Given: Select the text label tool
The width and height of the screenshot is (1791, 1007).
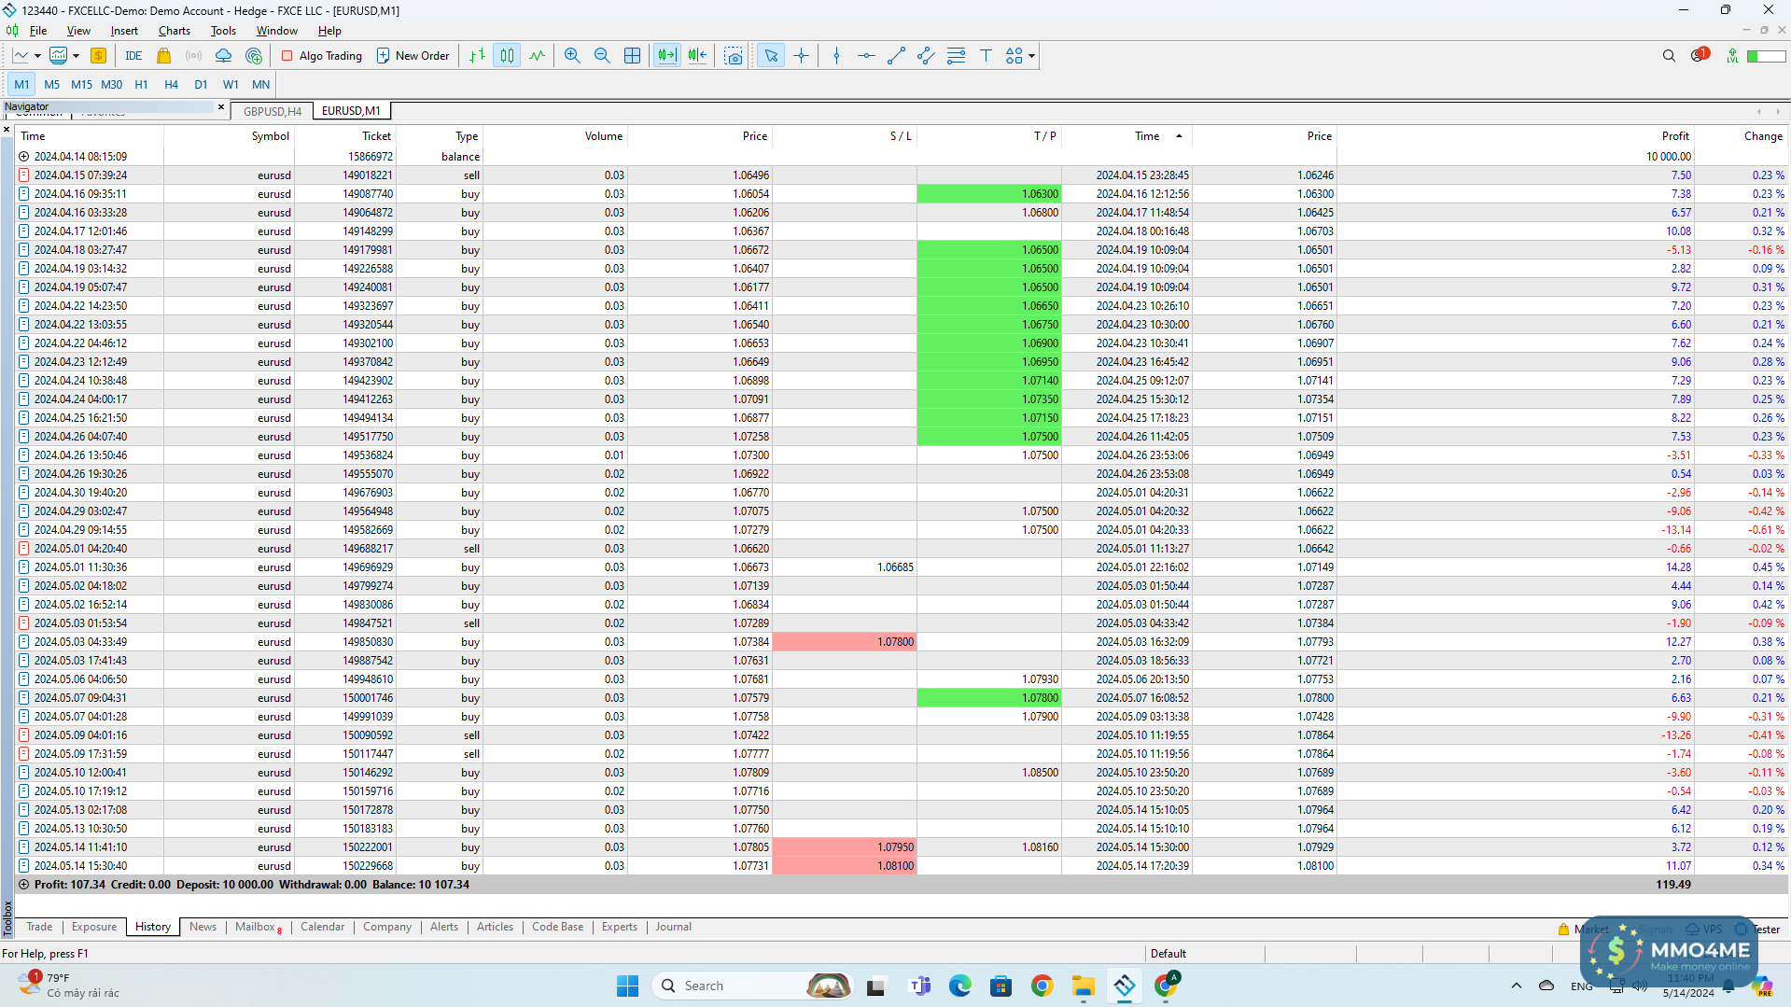Looking at the screenshot, I should pyautogui.click(x=986, y=56).
